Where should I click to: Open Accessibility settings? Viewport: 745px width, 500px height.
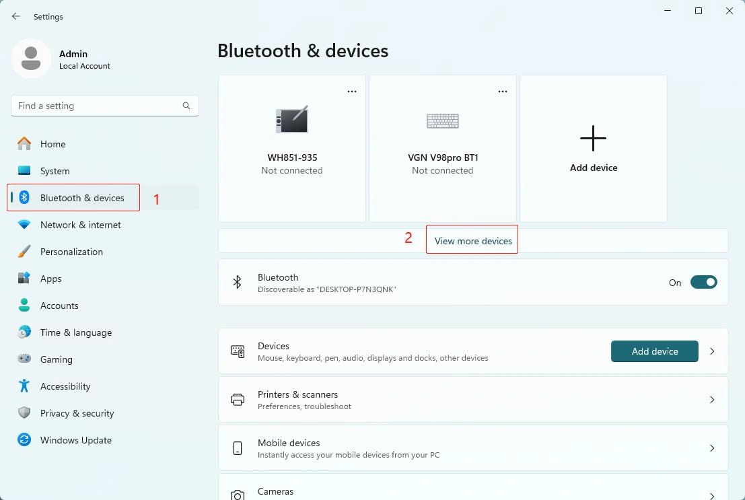pyautogui.click(x=104, y=386)
